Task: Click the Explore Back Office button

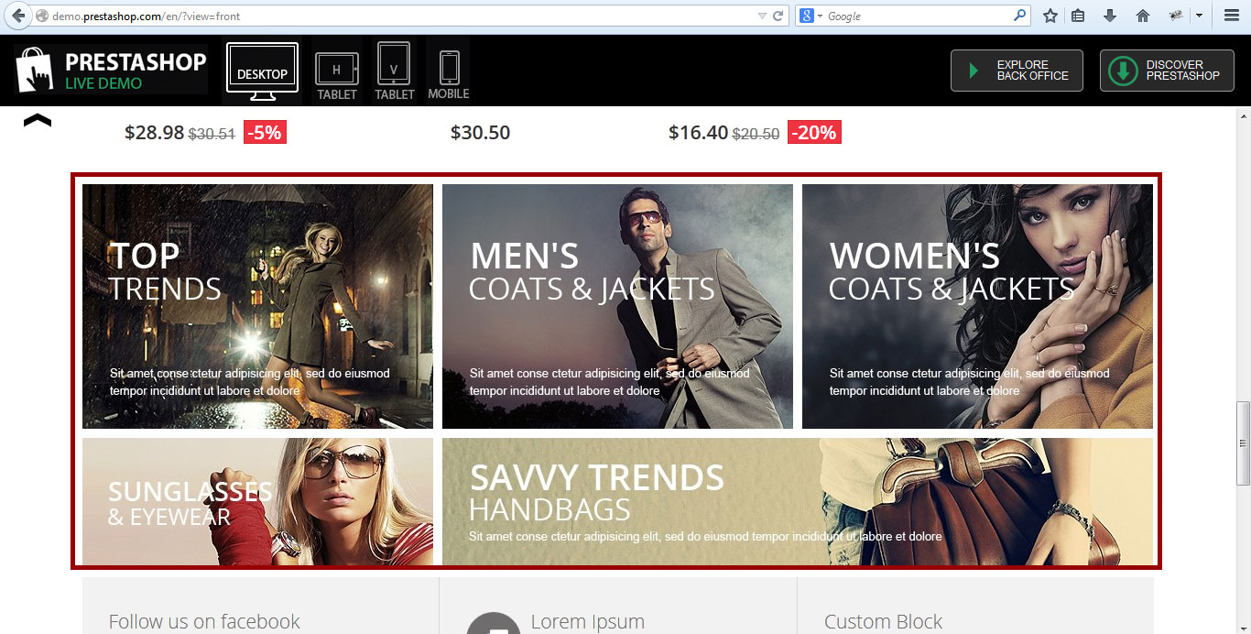Action: click(1017, 71)
